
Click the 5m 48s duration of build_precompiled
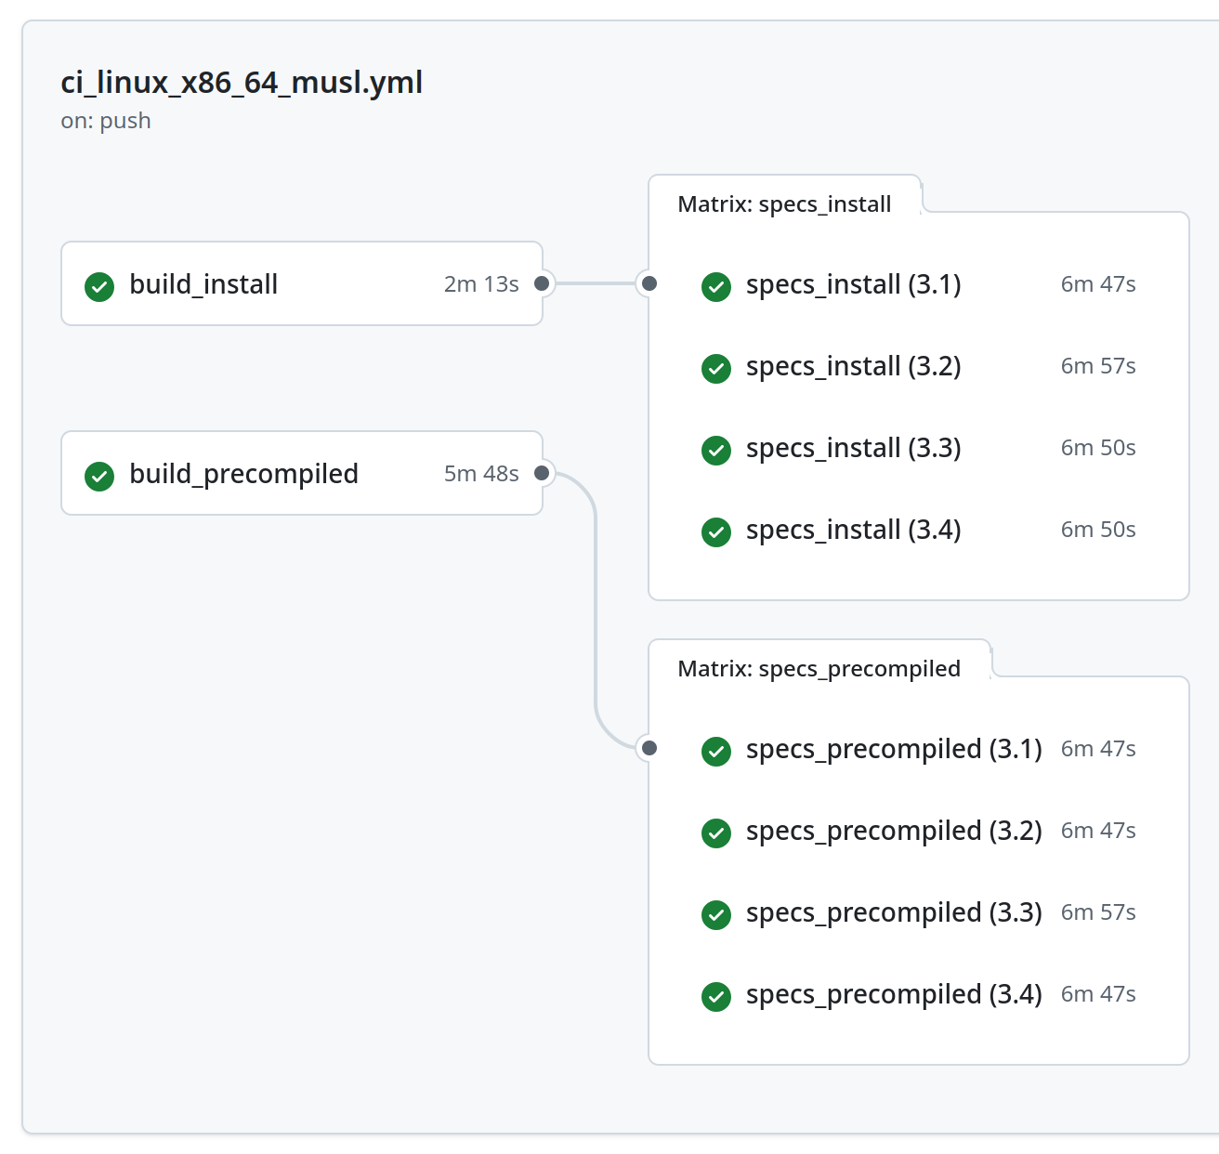point(481,474)
